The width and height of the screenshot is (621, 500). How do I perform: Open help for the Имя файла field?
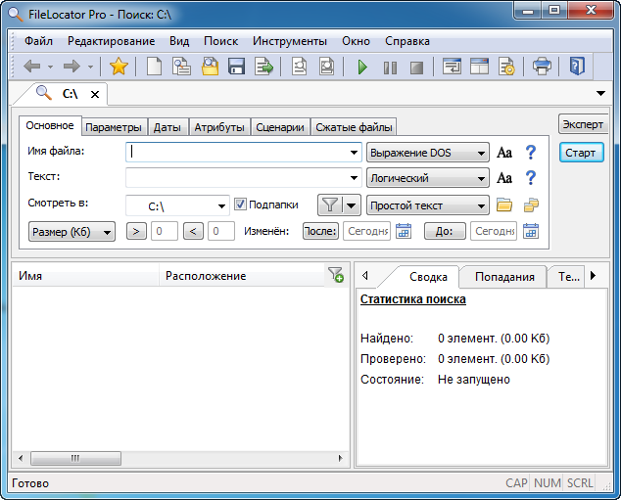pyautogui.click(x=531, y=153)
